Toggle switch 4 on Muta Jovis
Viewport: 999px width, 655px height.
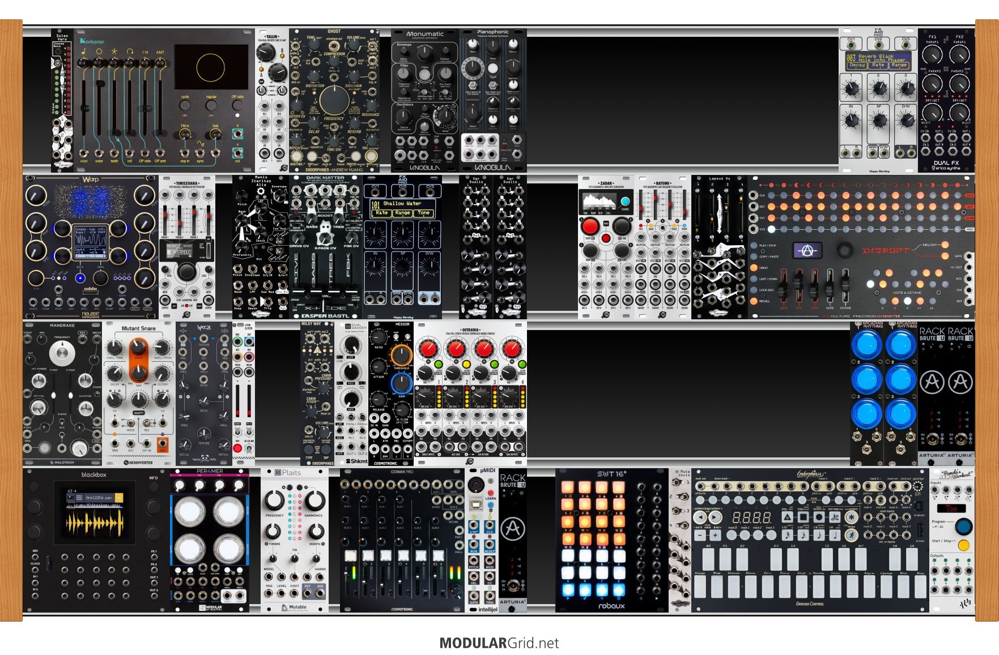click(684, 525)
